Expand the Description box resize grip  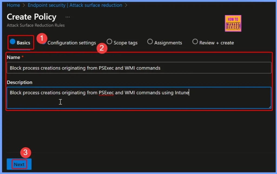pyautogui.click(x=269, y=107)
